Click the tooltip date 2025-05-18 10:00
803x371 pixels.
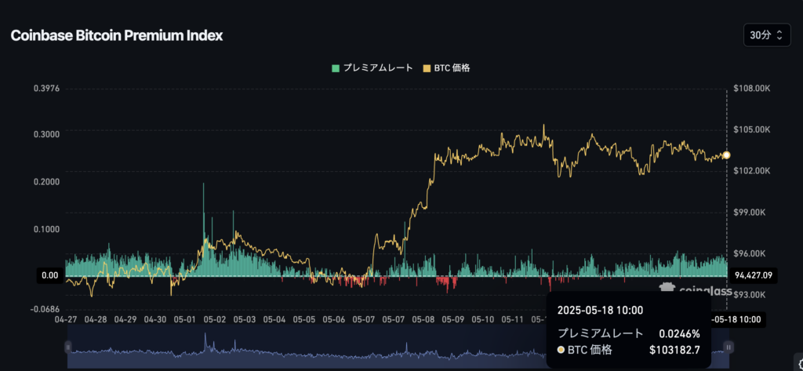(x=600, y=310)
